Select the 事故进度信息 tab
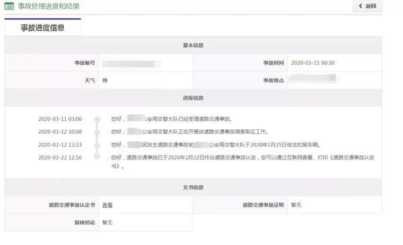403x245 pixels. tap(43, 28)
